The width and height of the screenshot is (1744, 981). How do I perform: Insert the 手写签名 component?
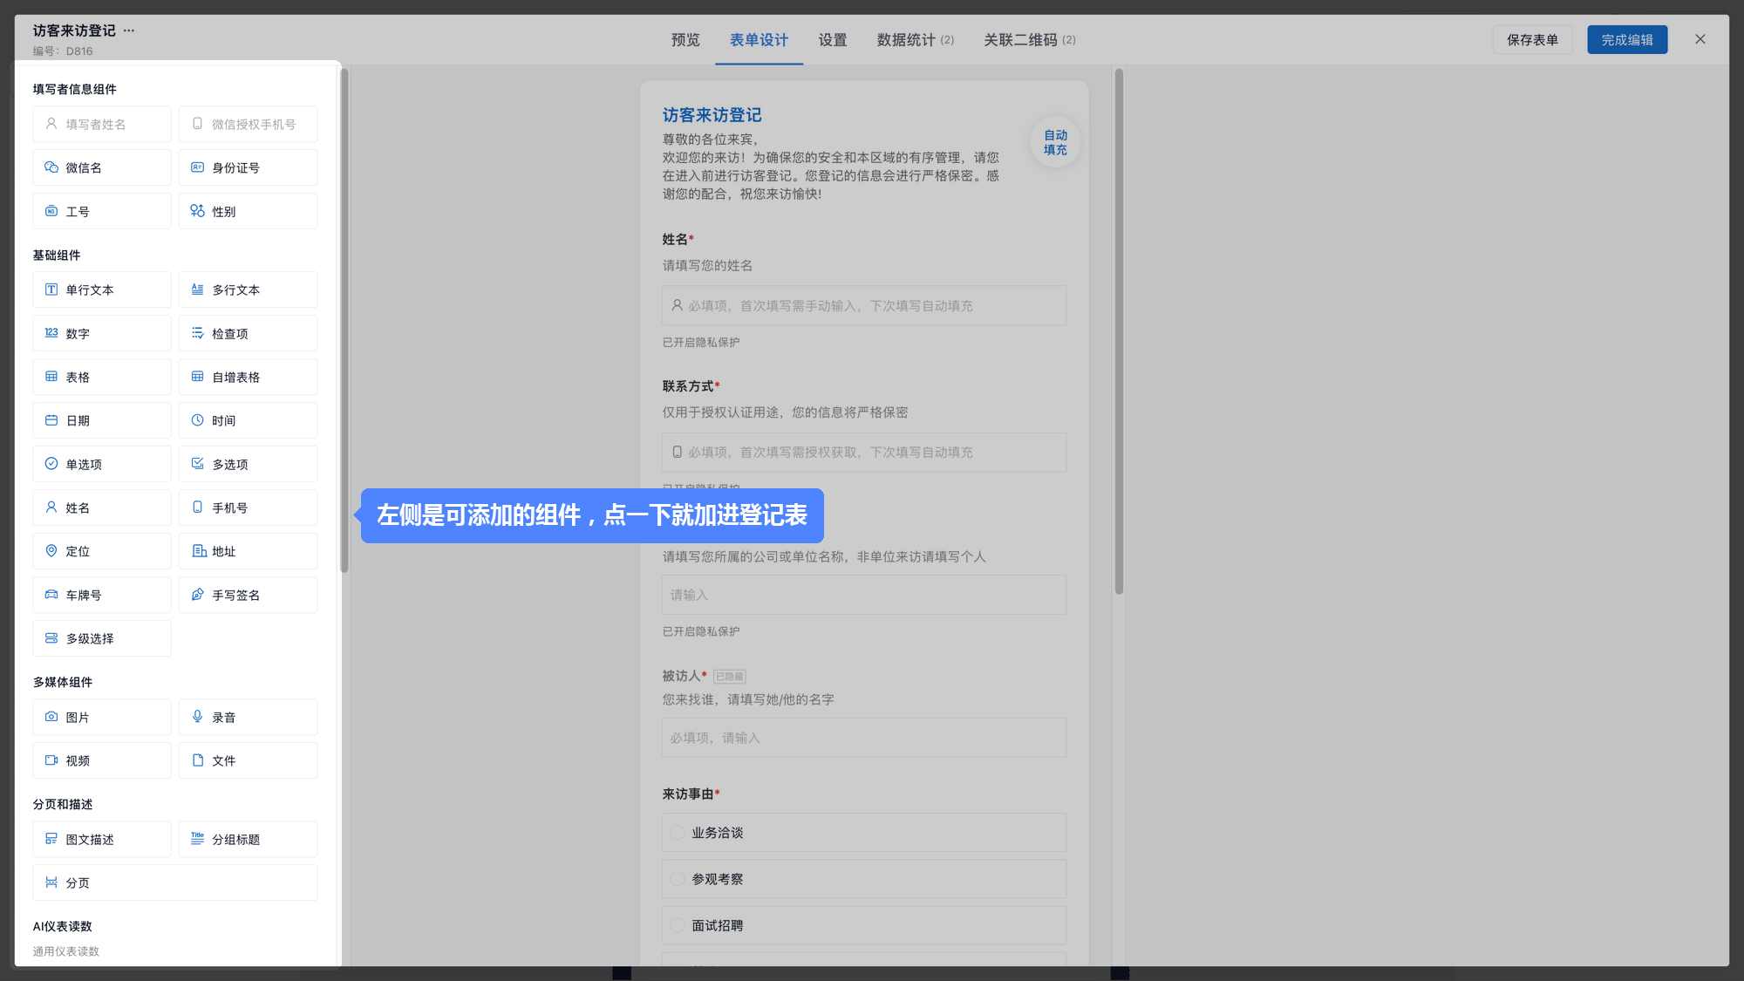[248, 595]
